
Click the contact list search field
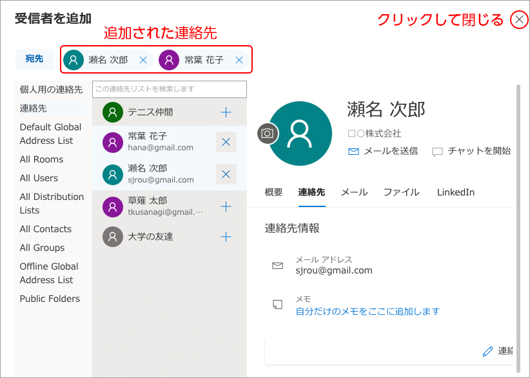pyautogui.click(x=170, y=89)
